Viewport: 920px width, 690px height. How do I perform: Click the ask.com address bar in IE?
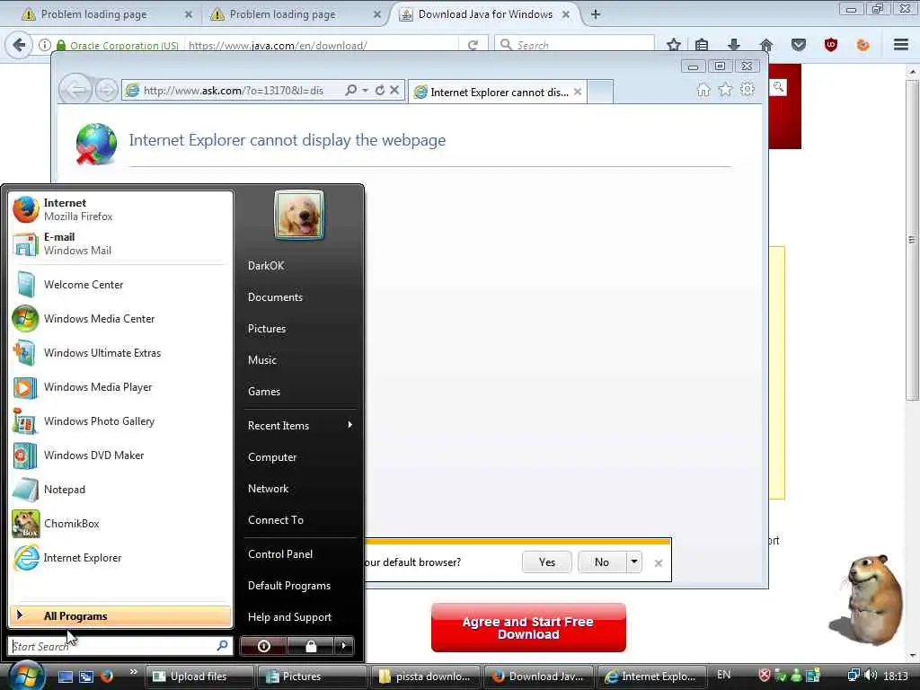click(x=234, y=91)
